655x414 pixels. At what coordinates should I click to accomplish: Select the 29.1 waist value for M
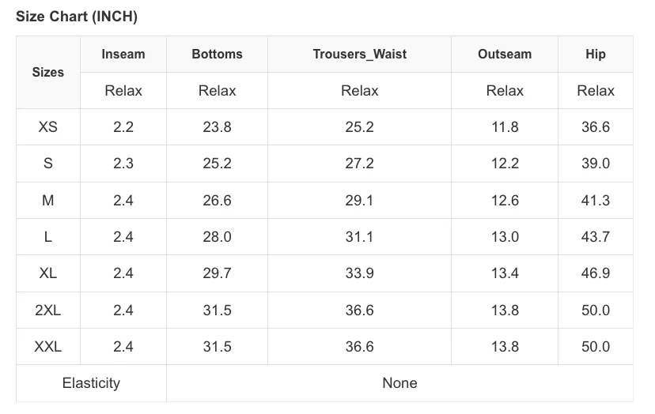(x=359, y=201)
